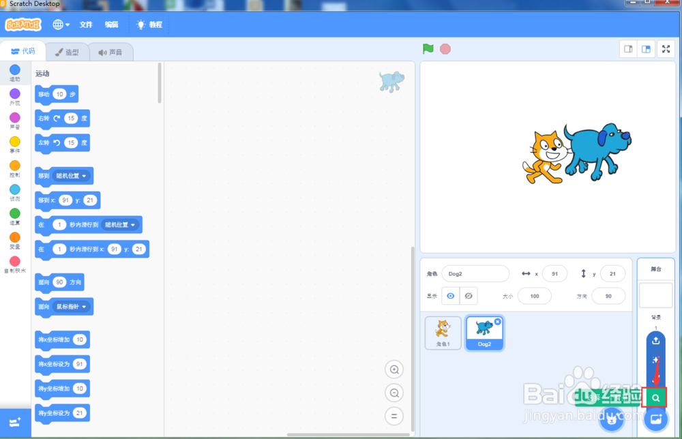Enter full screen stage mode
The height and width of the screenshot is (439, 682).
(666, 49)
